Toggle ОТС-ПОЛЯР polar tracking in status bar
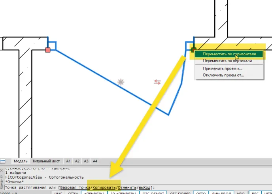Screen dimensions: 272x194 coord(180,193)
